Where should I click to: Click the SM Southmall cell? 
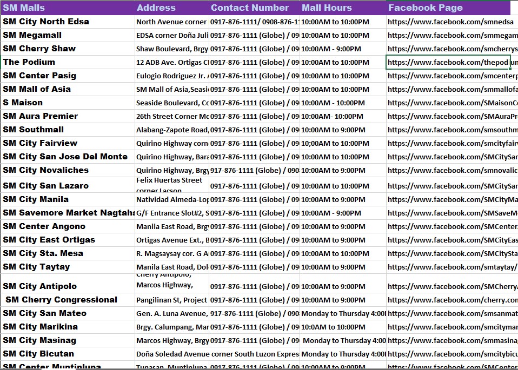click(x=68, y=130)
